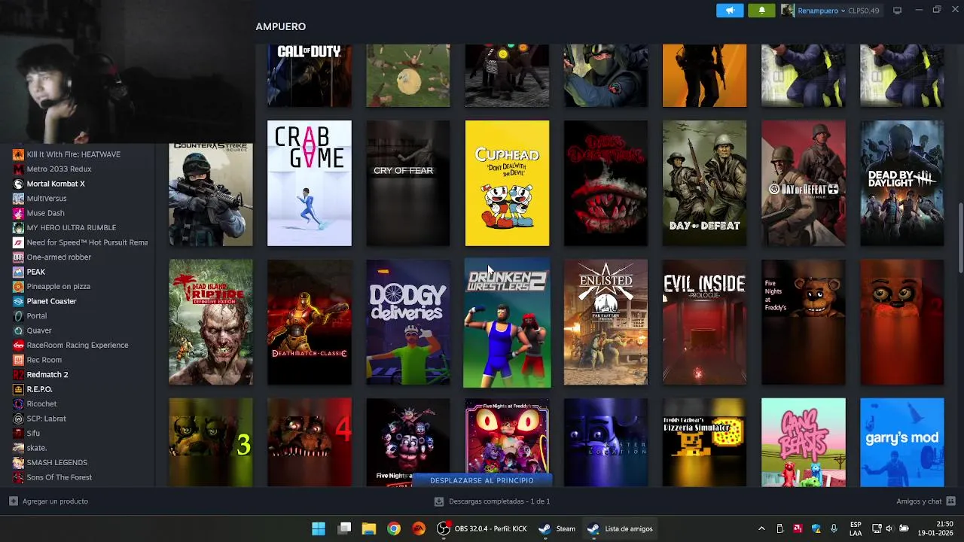Open the Drunken Wrestlers 2 cover
964x542 pixels.
coord(507,322)
